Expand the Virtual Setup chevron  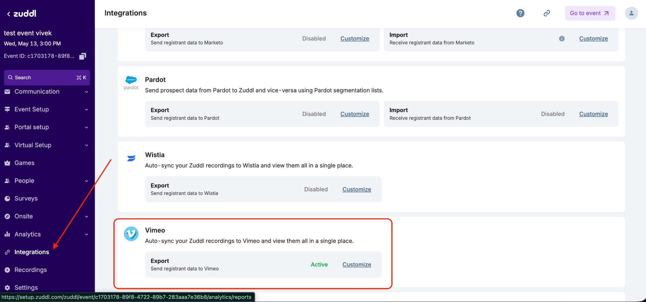[86, 145]
